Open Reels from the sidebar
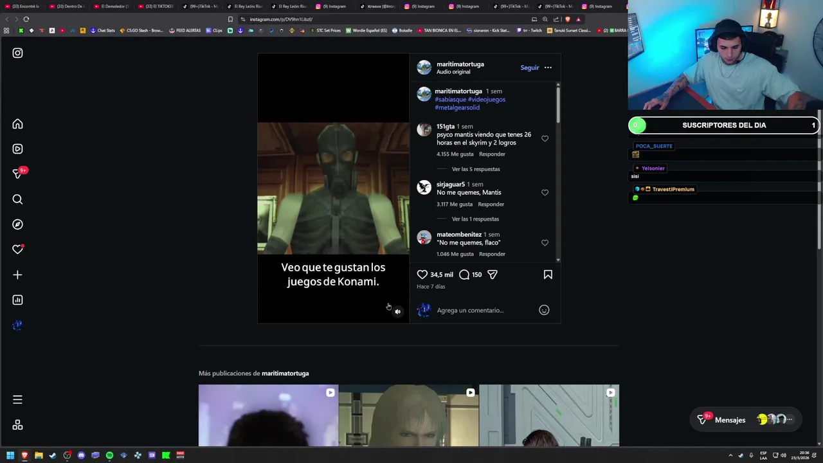The width and height of the screenshot is (823, 463). 17,149
